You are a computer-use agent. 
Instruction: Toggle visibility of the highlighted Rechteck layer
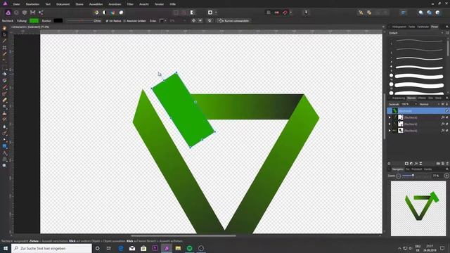coord(447,111)
